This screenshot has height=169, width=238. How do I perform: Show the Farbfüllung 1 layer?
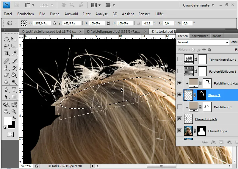click(180, 107)
